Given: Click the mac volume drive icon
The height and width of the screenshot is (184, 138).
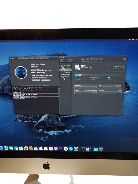Looking at the screenshot, I should pos(77,67).
